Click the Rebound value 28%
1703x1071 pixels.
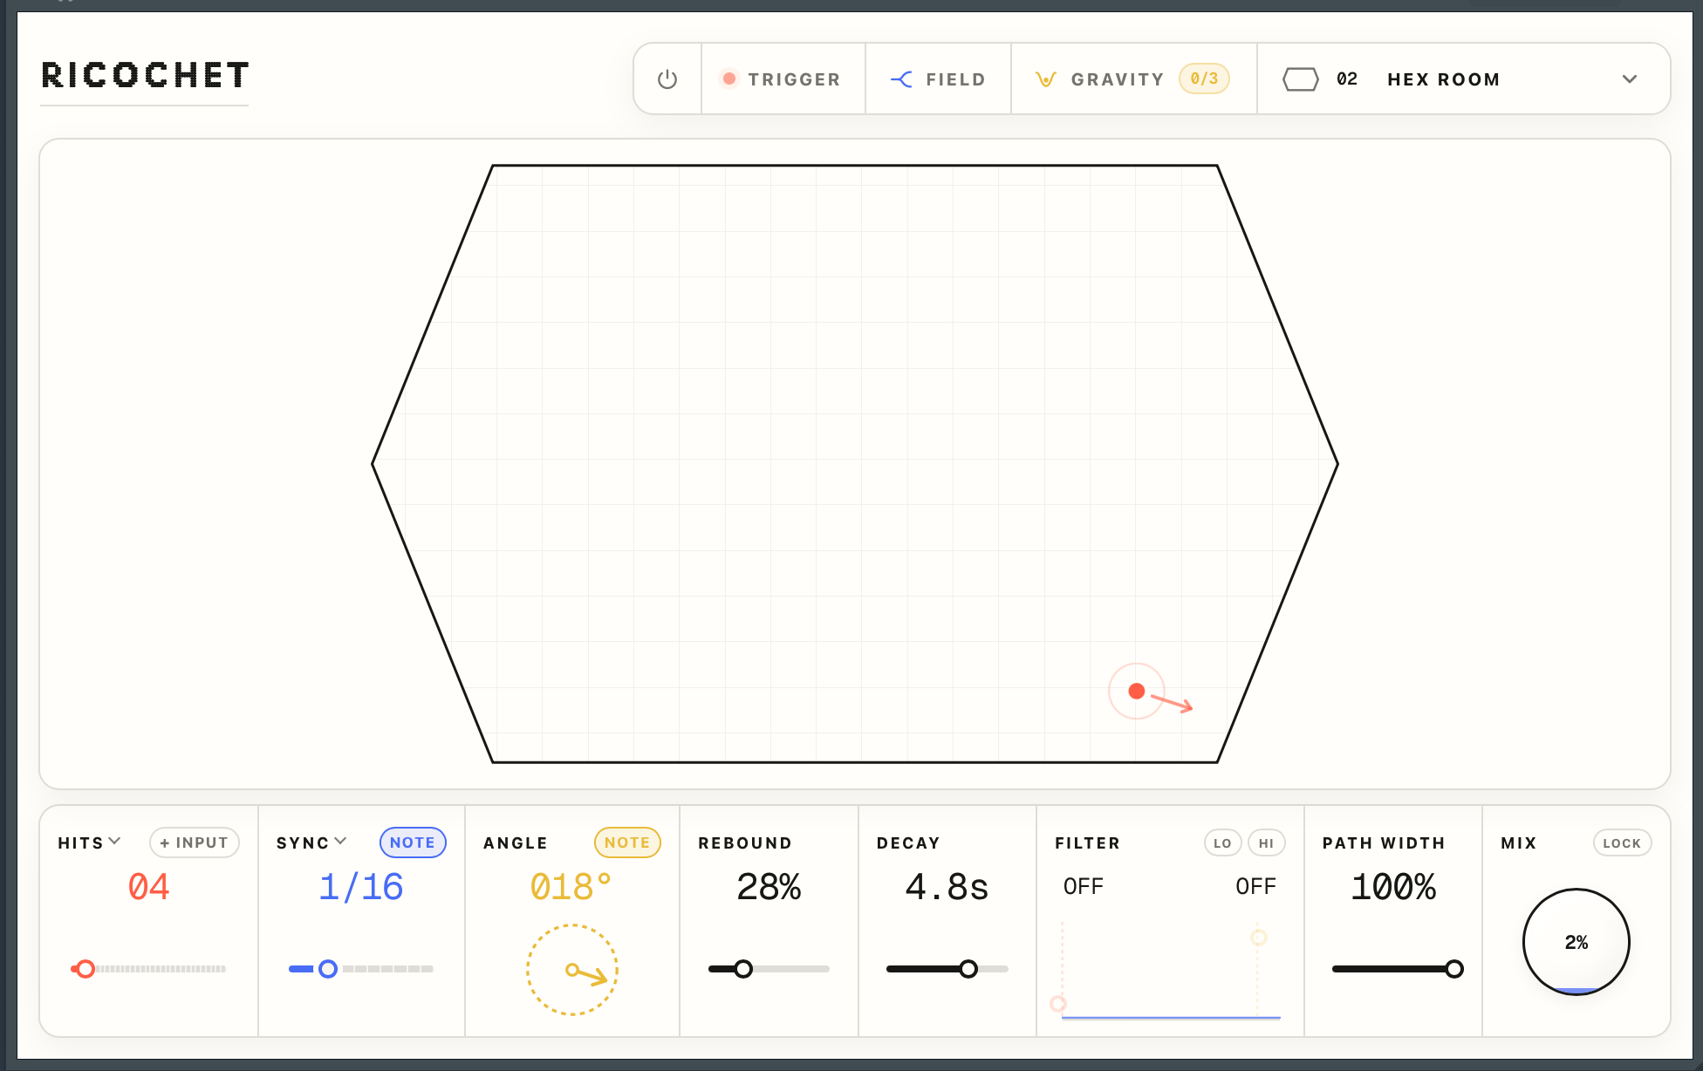click(769, 888)
